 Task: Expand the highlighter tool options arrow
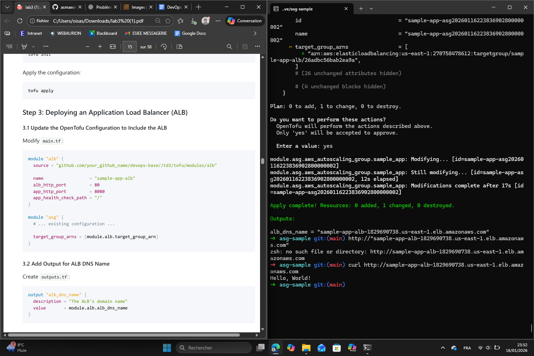coord(33,47)
